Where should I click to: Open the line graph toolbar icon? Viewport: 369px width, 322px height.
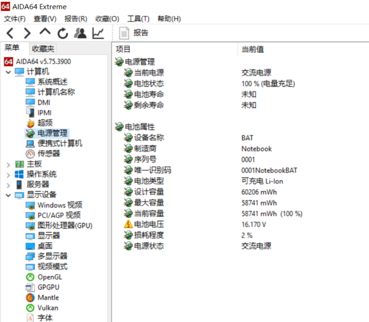click(98, 33)
